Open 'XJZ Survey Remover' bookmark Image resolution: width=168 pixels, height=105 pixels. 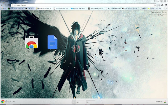coord(113,8)
